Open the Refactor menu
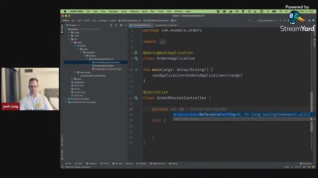This screenshot has width=318, height=178. 134,11
